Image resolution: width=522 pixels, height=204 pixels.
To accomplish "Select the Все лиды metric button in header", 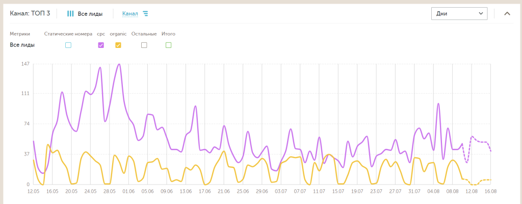I will coord(93,14).
